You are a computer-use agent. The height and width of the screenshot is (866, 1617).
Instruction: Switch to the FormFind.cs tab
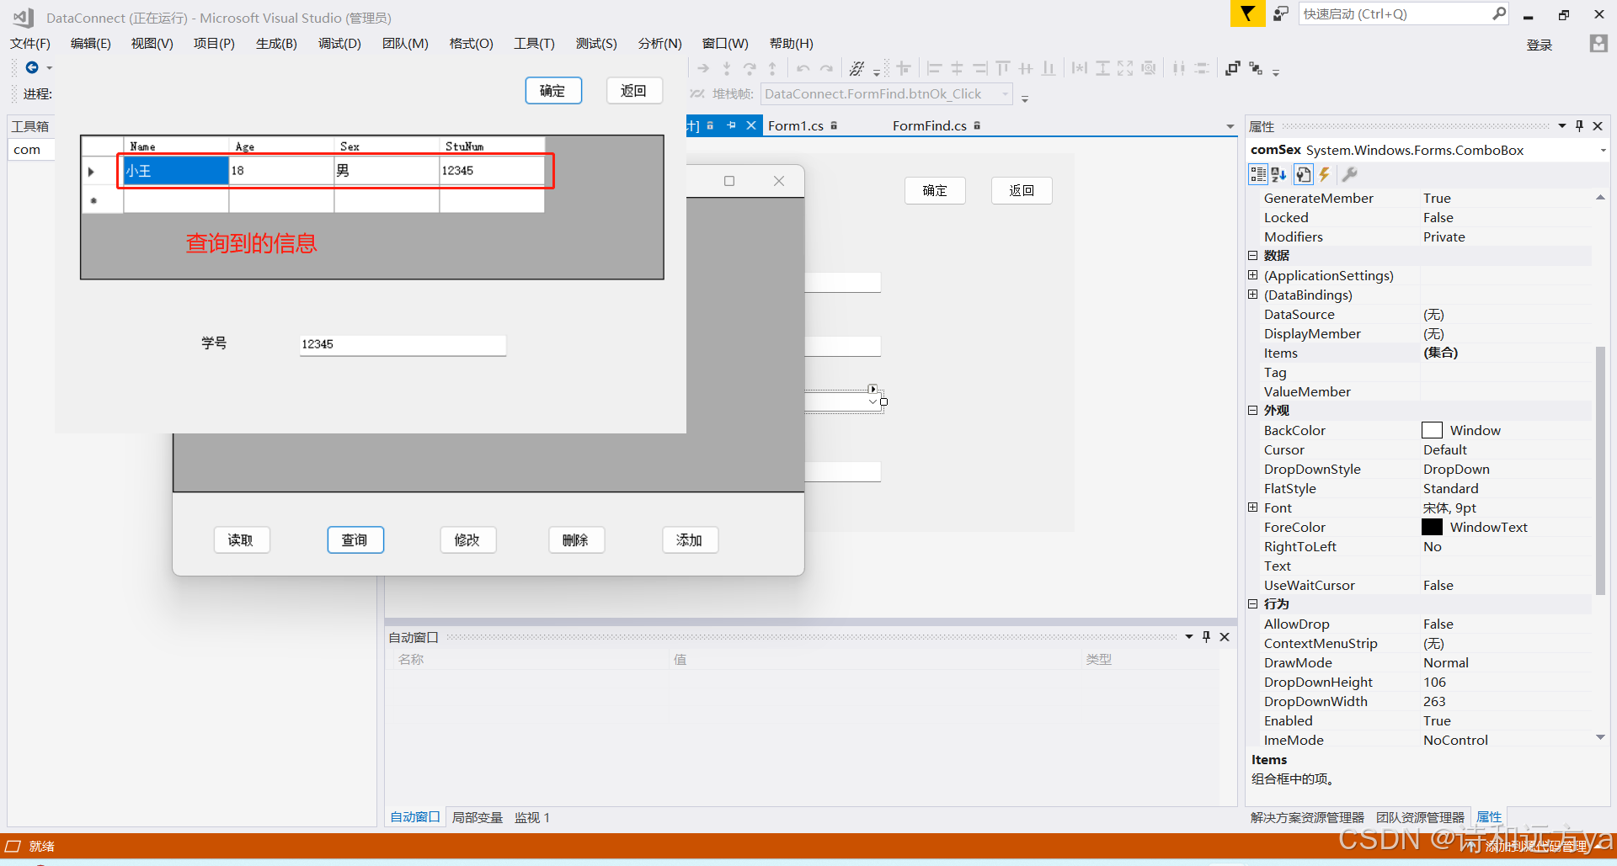pyautogui.click(x=929, y=126)
